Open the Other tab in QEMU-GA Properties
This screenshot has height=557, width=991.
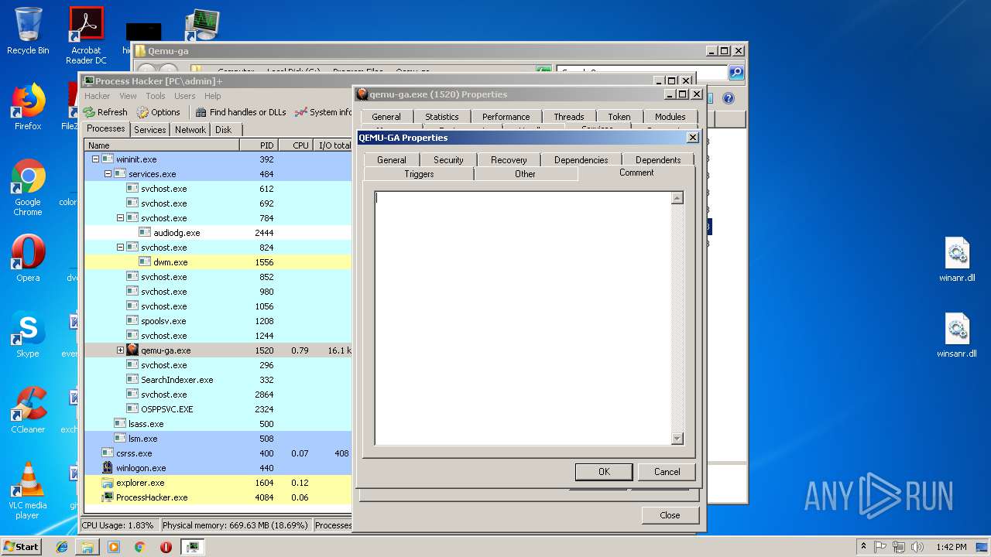525,174
